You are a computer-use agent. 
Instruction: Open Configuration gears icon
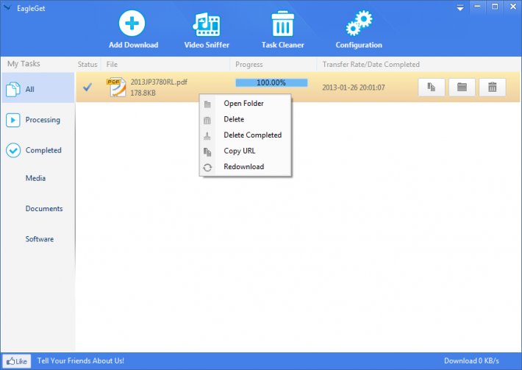[359, 24]
